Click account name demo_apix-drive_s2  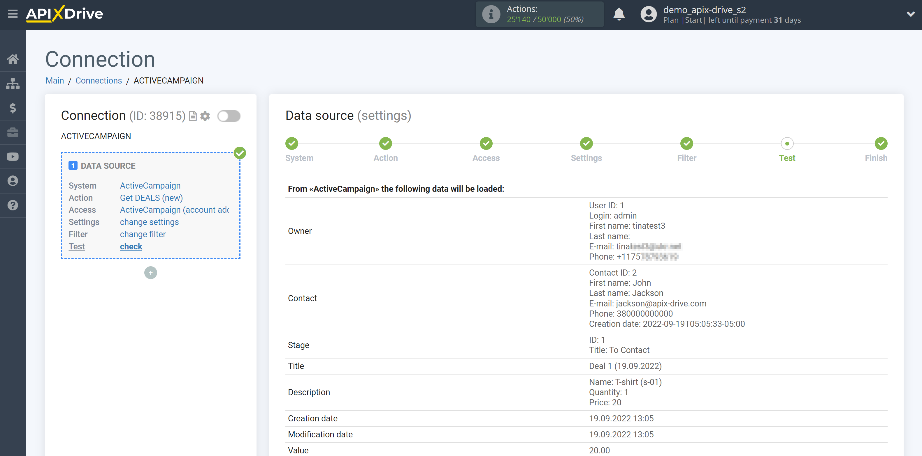704,10
